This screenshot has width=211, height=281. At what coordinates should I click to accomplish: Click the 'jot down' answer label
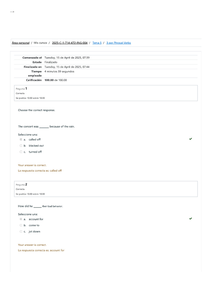pyautogui.click(x=34, y=231)
